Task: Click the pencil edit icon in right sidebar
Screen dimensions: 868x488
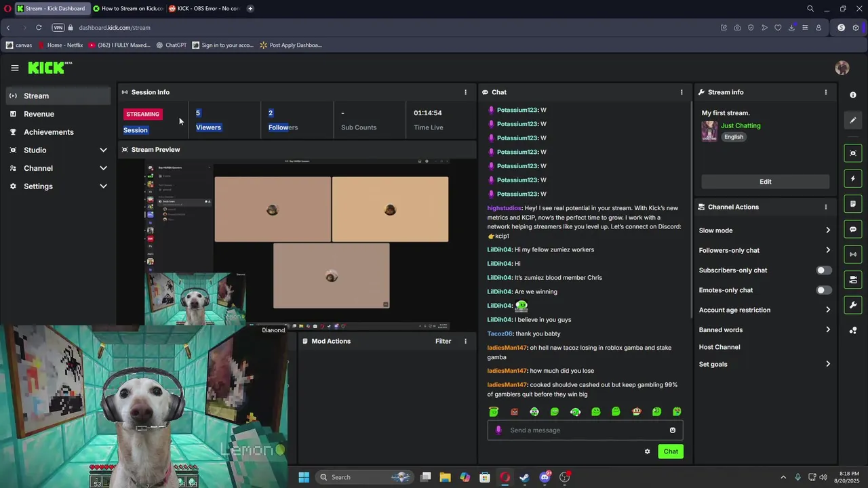Action: pyautogui.click(x=853, y=120)
